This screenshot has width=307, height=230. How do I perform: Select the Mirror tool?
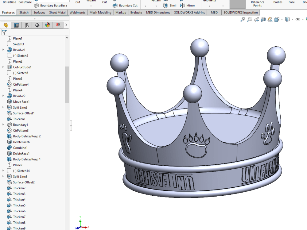pos(187,6)
